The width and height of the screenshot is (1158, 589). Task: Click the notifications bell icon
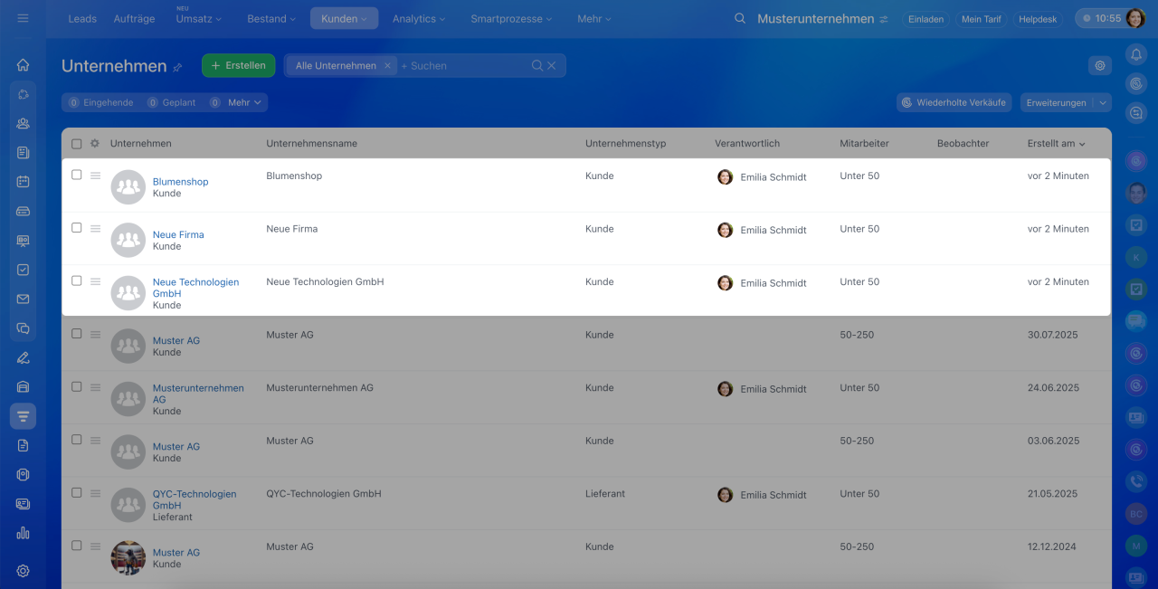[1136, 54]
